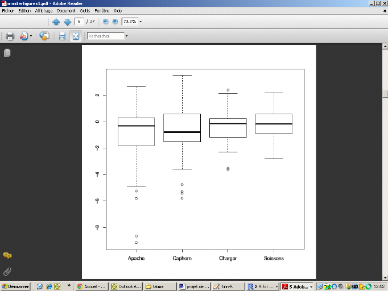The height and width of the screenshot is (291, 388).
Task: Click the Caphorn label on chart
Action: point(182,258)
